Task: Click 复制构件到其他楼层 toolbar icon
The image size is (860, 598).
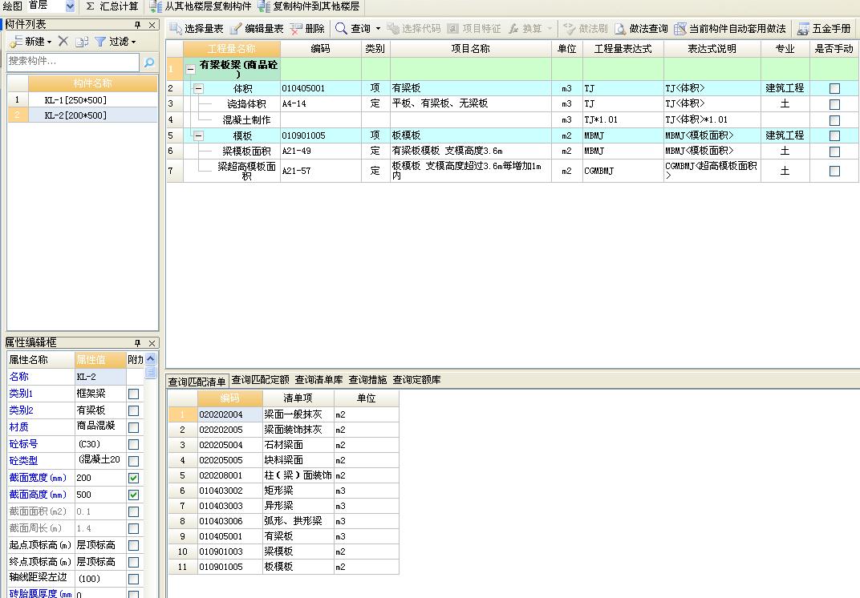Action: pos(265,6)
